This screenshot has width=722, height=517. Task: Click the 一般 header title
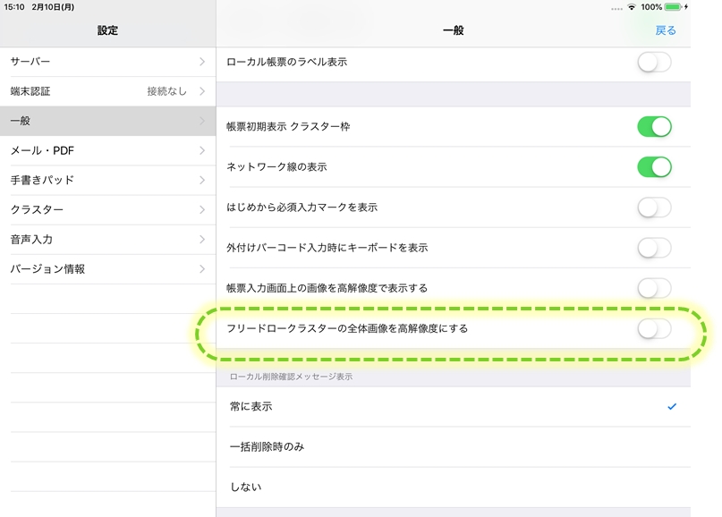click(453, 30)
